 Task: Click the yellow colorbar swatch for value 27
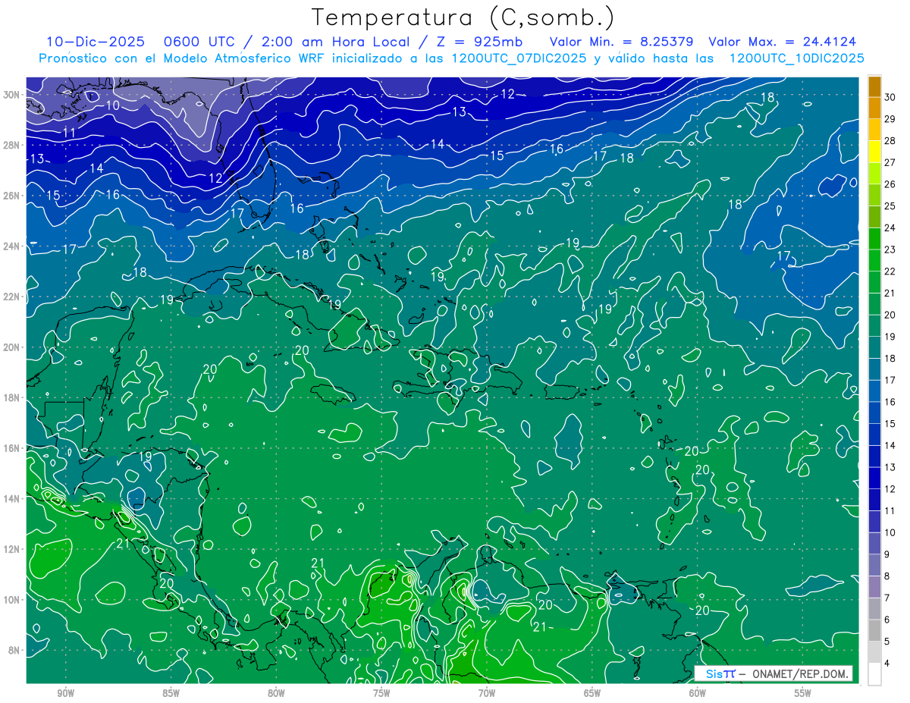(875, 152)
